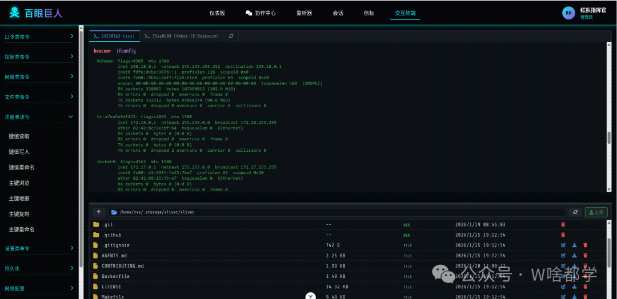
Task: Open the 会话 page
Action: (338, 13)
